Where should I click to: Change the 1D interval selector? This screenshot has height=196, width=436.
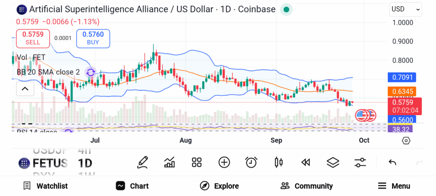[x=85, y=163]
